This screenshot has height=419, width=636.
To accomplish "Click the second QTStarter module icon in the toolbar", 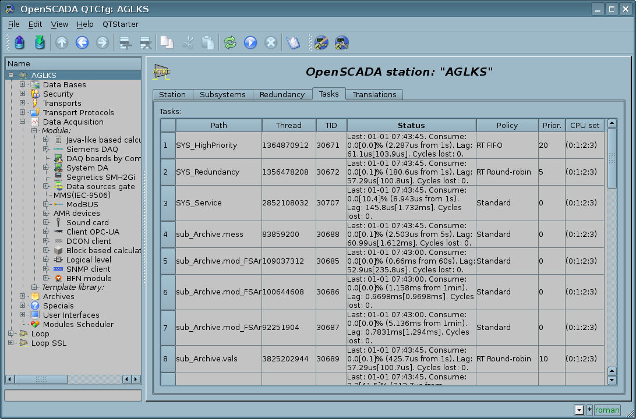I will (x=341, y=42).
